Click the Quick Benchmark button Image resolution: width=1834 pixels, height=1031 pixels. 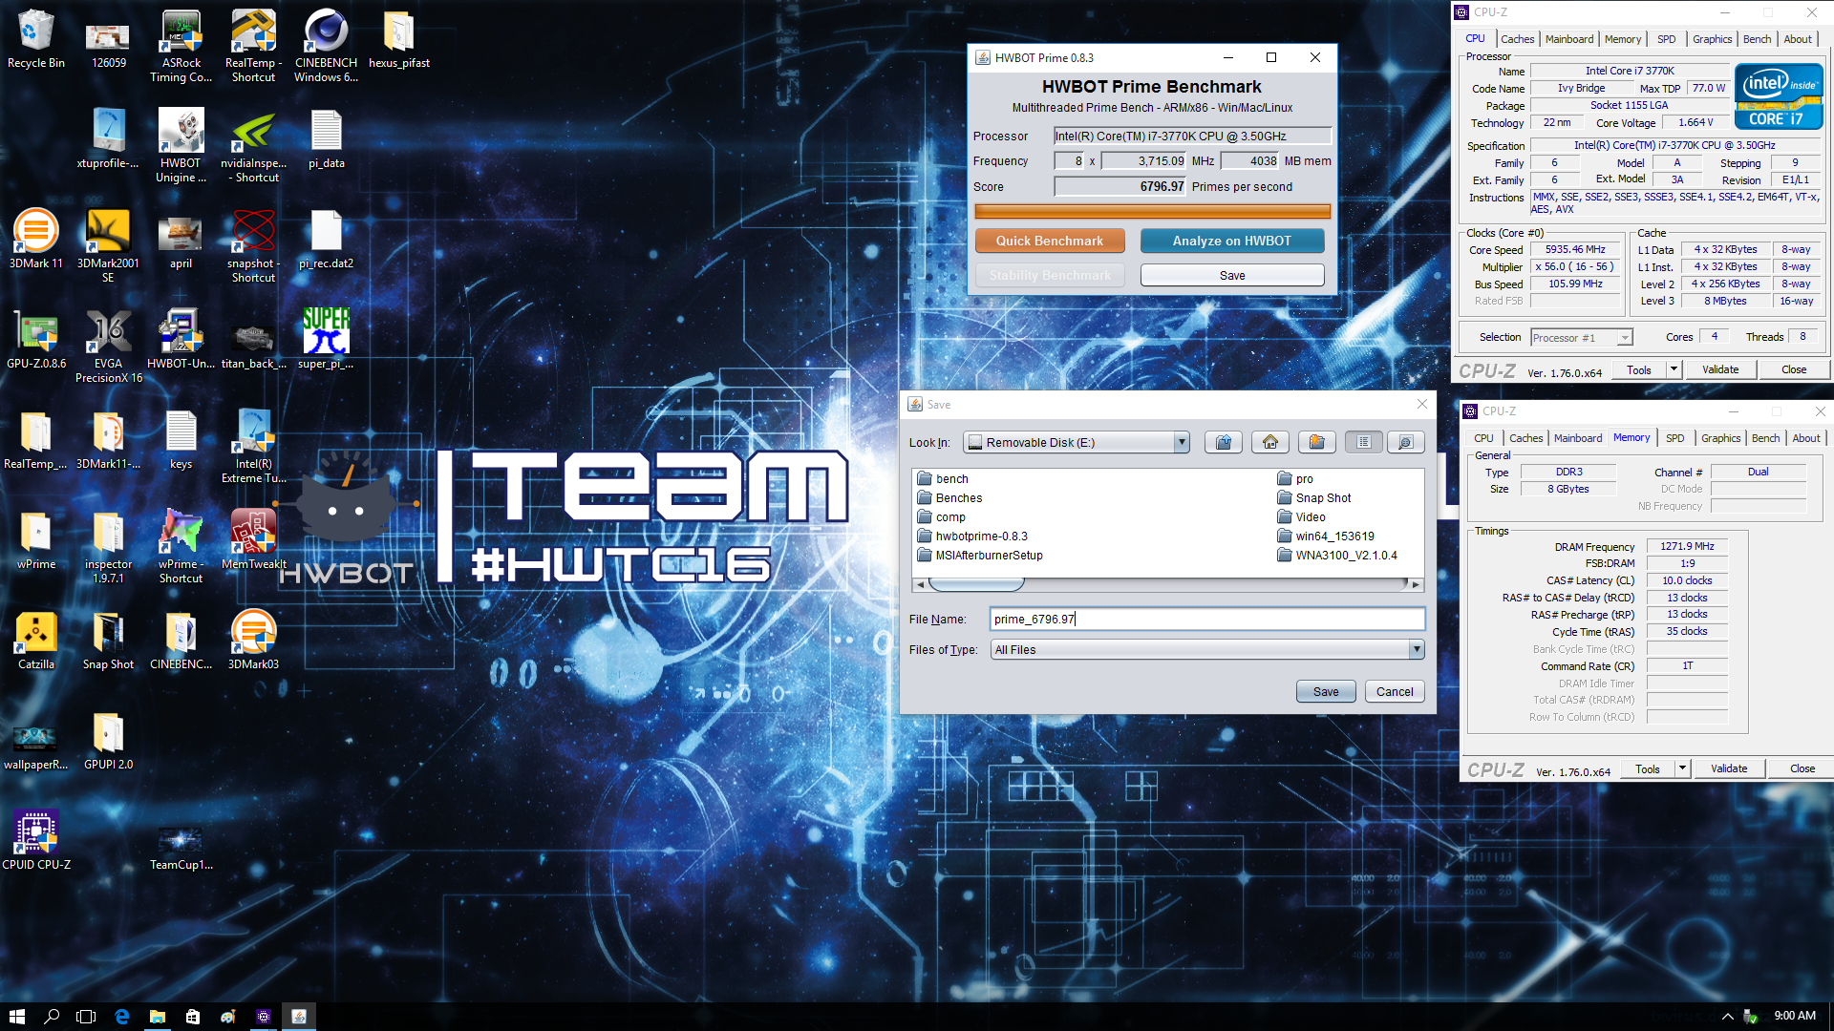(1050, 241)
